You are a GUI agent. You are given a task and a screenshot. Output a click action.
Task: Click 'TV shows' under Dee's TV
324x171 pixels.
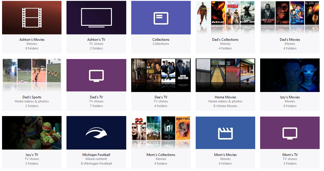[161, 101]
